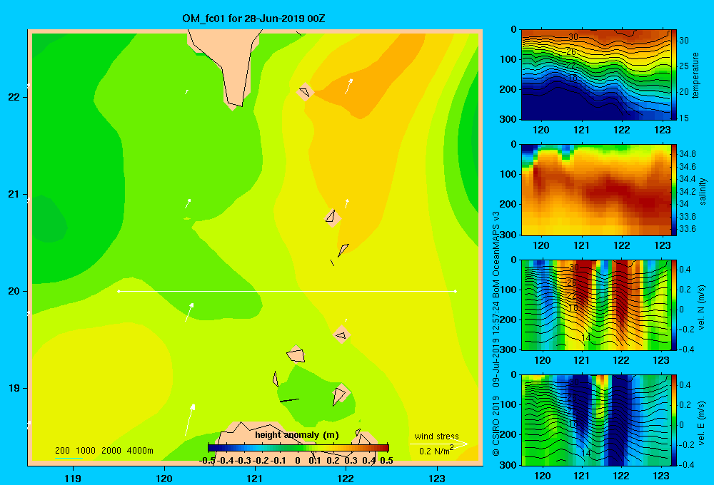This screenshot has height=485, width=714.
Task: Click the vel. E color bar
Action: point(674,420)
